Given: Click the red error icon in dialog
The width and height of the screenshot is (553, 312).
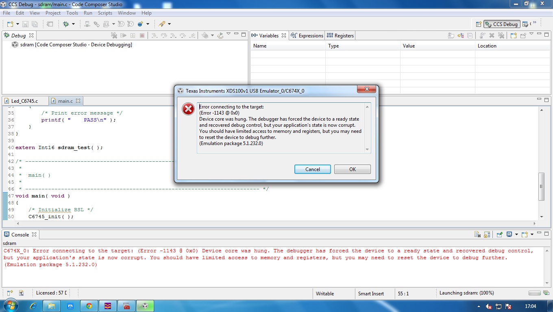Looking at the screenshot, I should 188,109.
